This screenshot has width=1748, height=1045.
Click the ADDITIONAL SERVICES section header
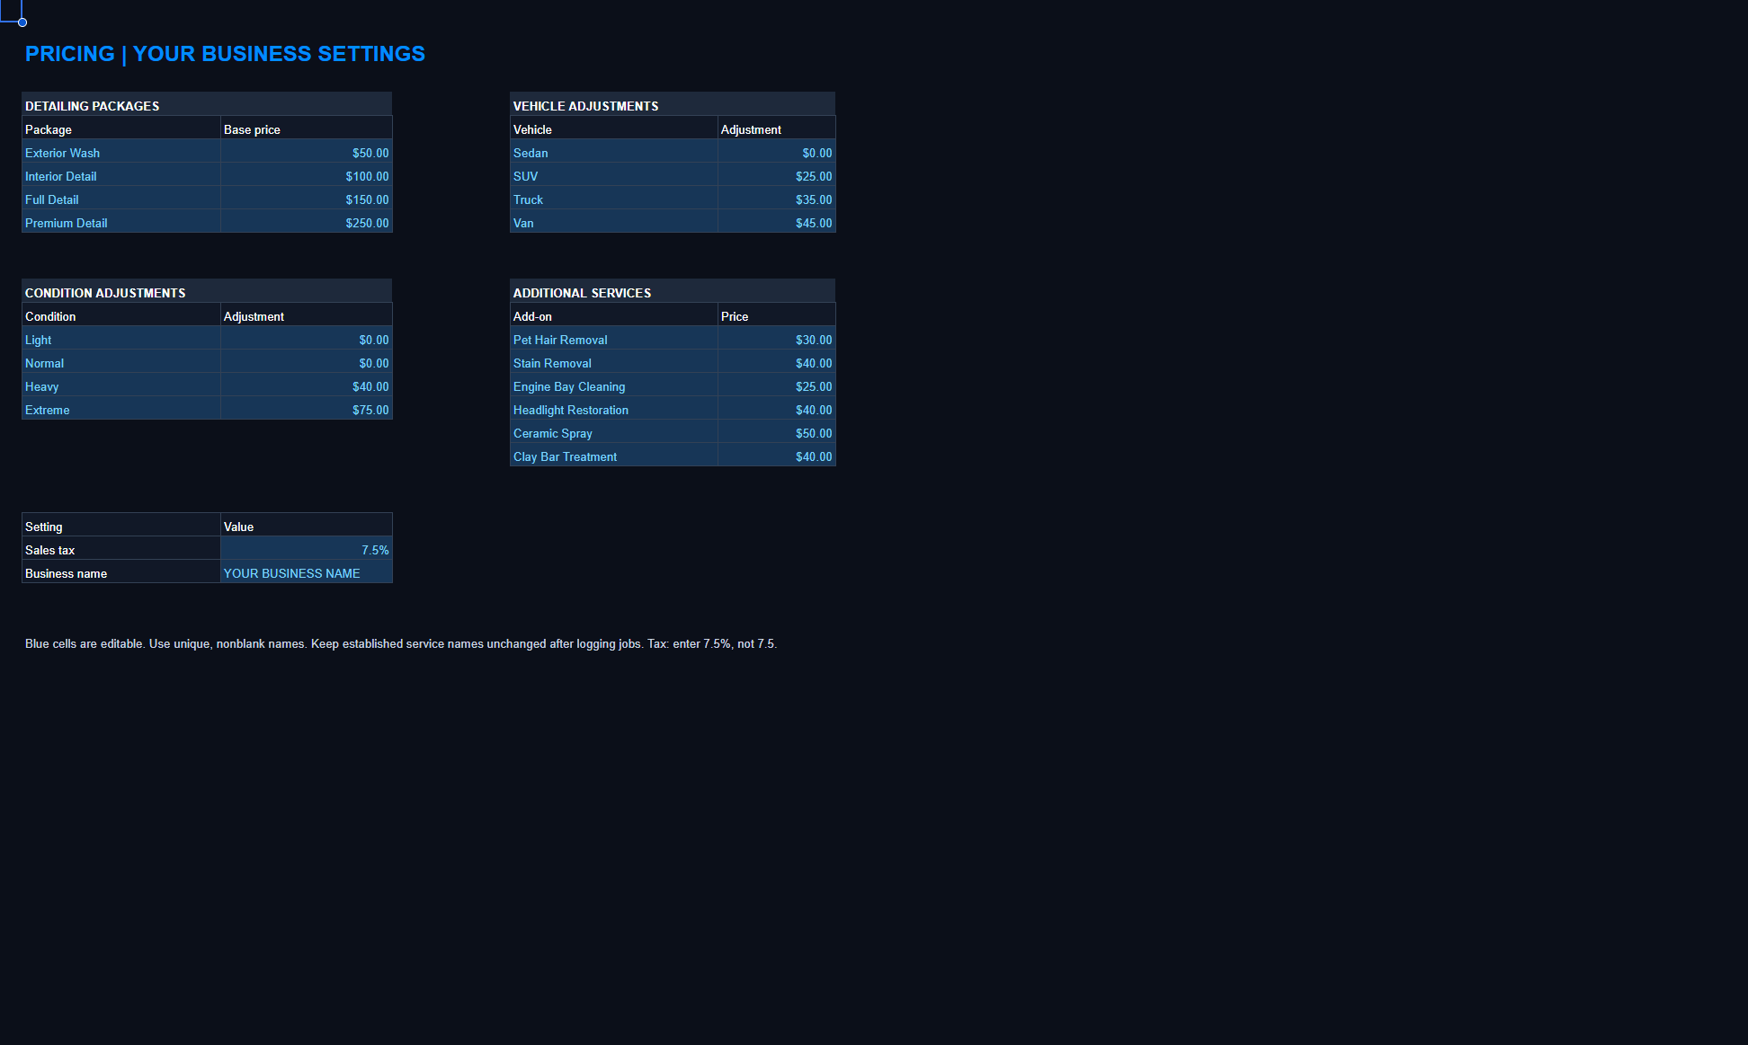[x=673, y=292]
